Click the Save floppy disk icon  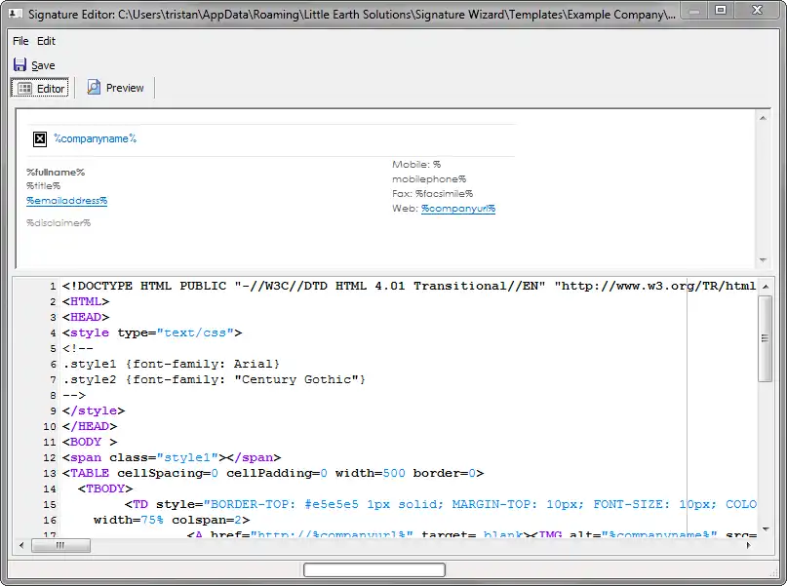coord(20,64)
